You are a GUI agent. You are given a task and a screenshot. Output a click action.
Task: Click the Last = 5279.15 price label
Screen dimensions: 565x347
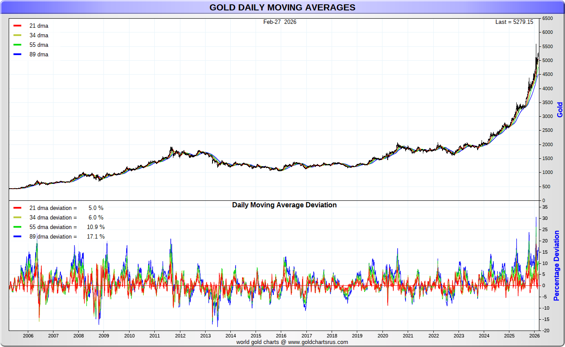click(514, 22)
